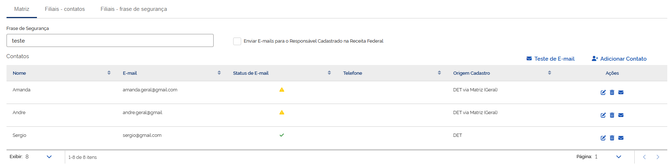Click Sergio's verified email checkmark icon
The width and height of the screenshot is (672, 165).
tap(282, 135)
